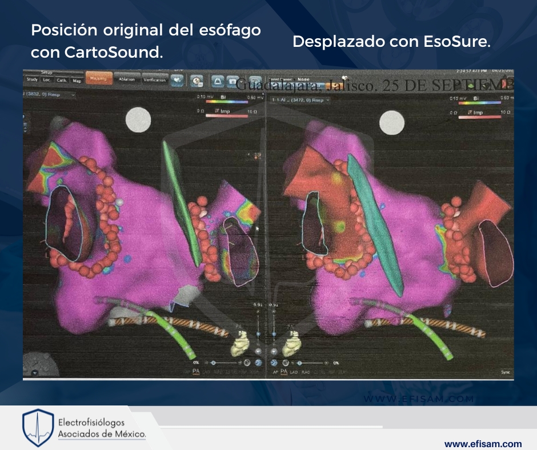
Task: Toggle the left Imp checkbox
Action: tap(217, 111)
